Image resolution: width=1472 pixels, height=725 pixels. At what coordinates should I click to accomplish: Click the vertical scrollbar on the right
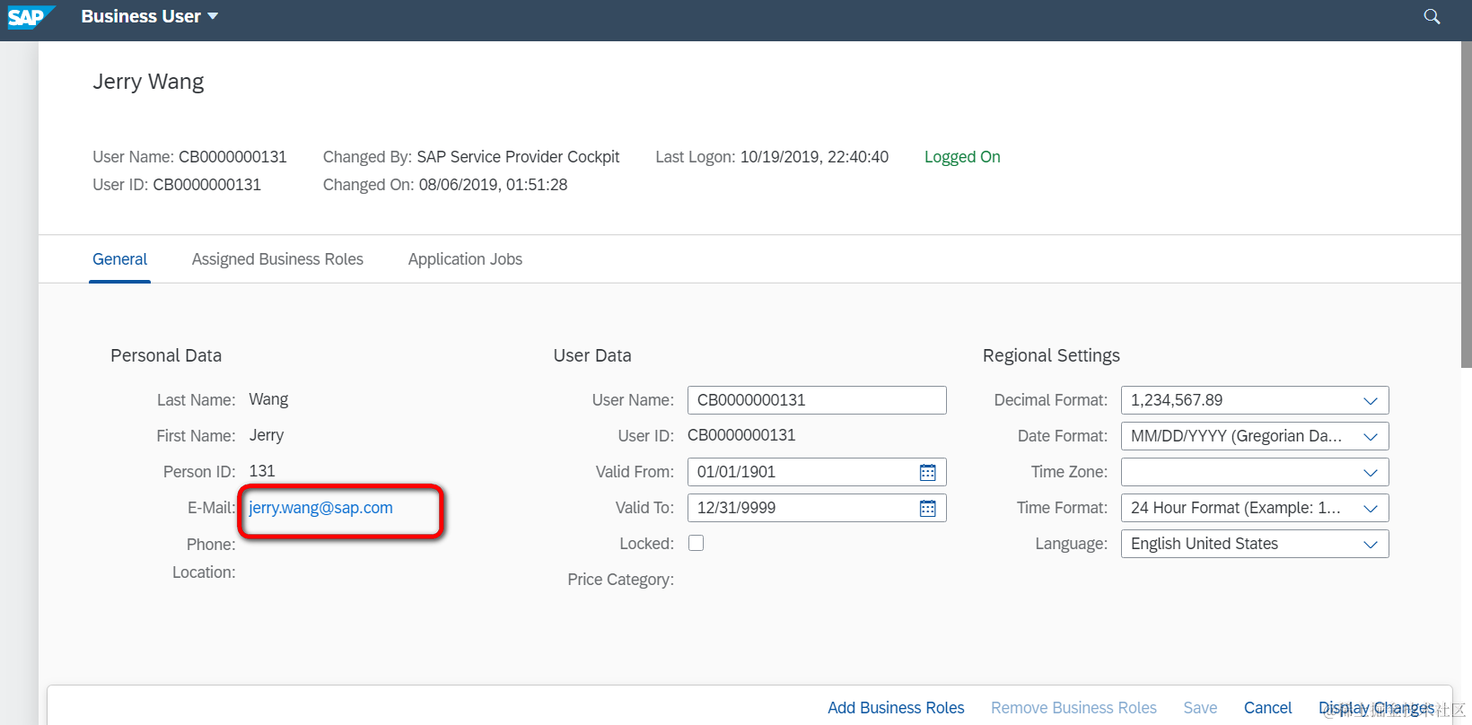[1467, 205]
